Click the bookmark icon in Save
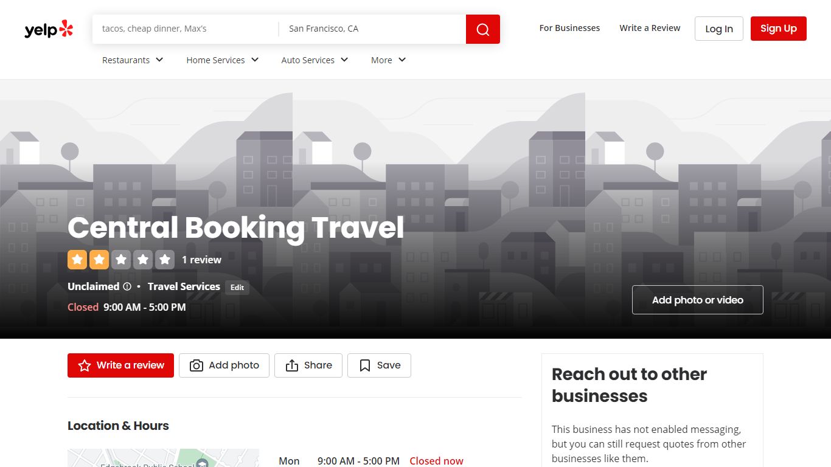 [x=365, y=365]
